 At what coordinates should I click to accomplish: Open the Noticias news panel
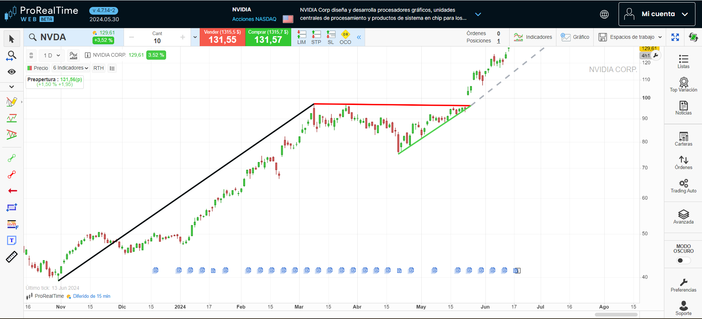683,108
